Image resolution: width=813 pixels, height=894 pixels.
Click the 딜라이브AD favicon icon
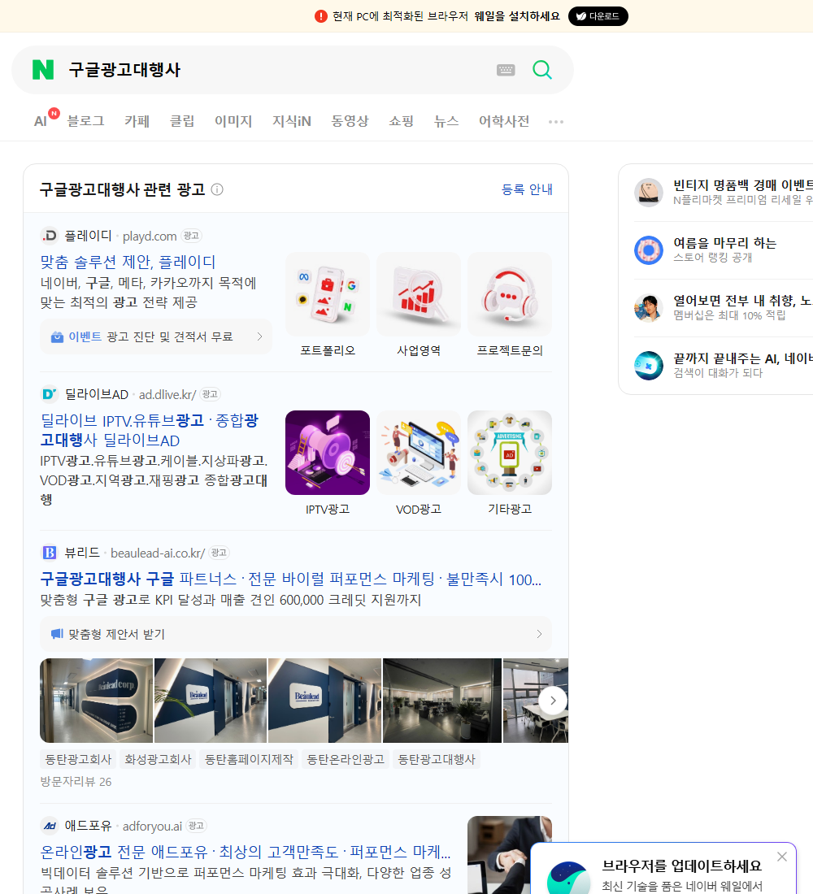pyautogui.click(x=50, y=394)
